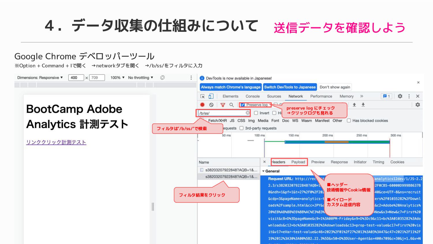Filter by Img request type
The width and height of the screenshot is (433, 244).
click(251, 121)
